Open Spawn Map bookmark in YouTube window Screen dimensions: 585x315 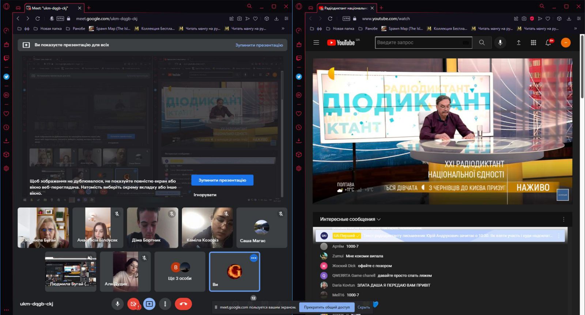tap(402, 29)
